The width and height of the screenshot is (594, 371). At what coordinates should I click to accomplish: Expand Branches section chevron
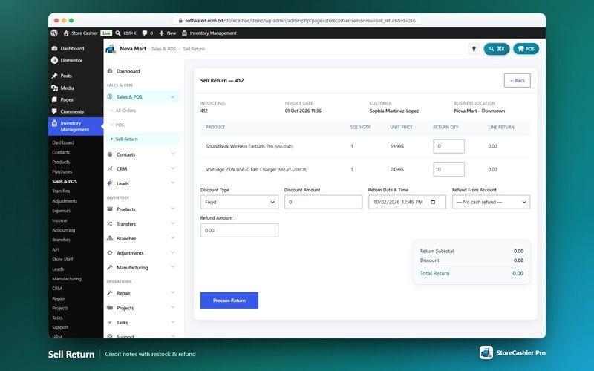coord(173,238)
